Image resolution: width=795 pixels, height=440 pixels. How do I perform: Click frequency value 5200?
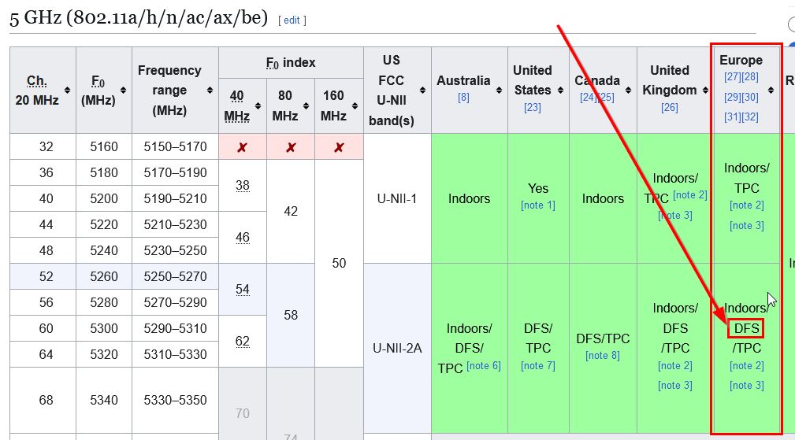click(104, 198)
